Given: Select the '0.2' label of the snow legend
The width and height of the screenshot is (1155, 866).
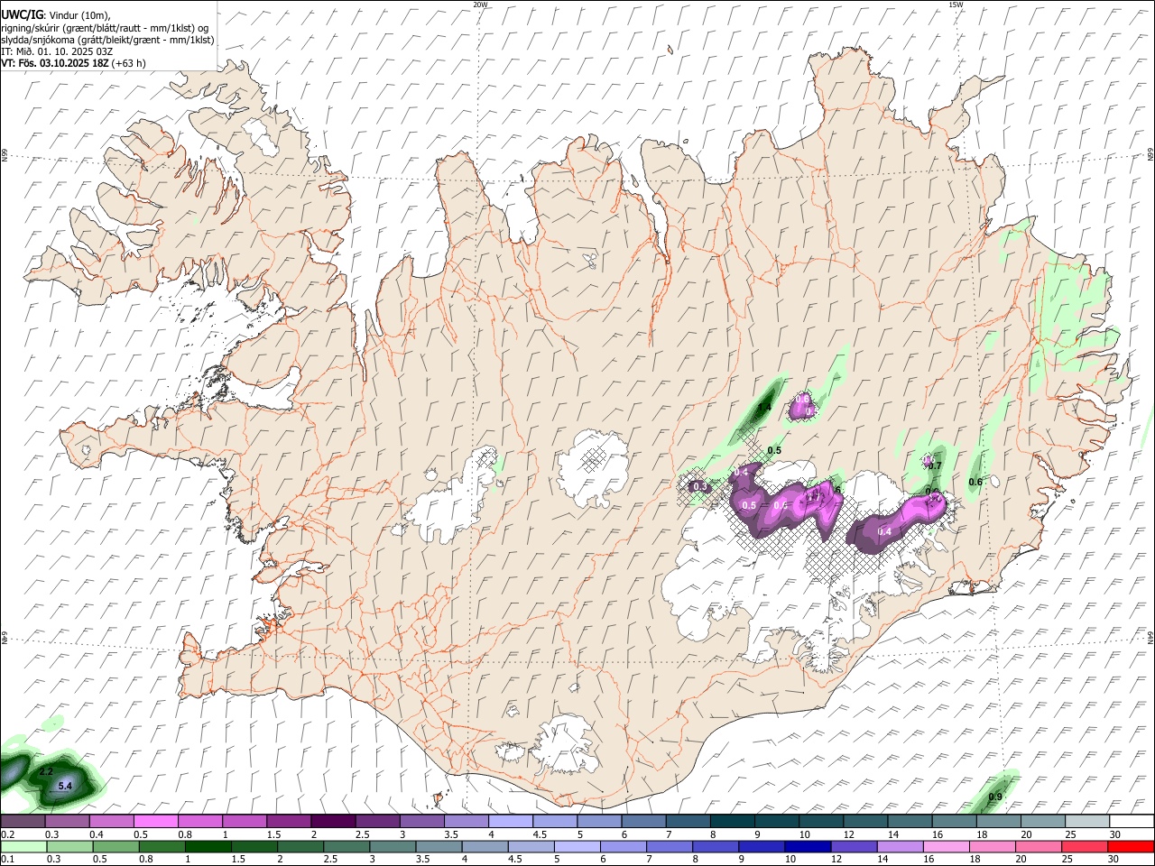Looking at the screenshot, I should pyautogui.click(x=6, y=834).
